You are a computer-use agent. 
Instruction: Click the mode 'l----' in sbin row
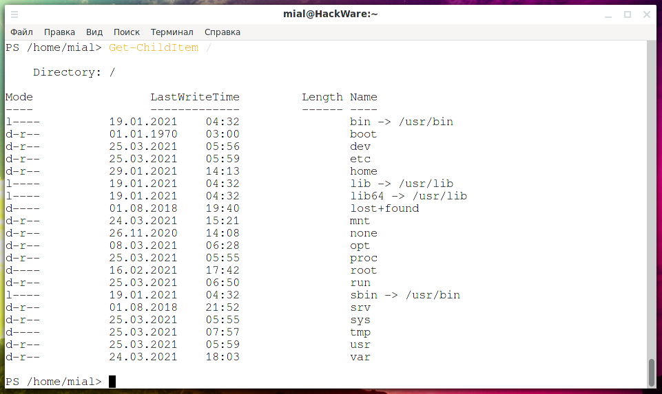click(23, 295)
